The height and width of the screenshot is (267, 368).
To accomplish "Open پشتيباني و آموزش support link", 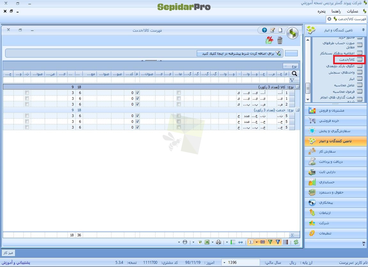I will 16,263.
